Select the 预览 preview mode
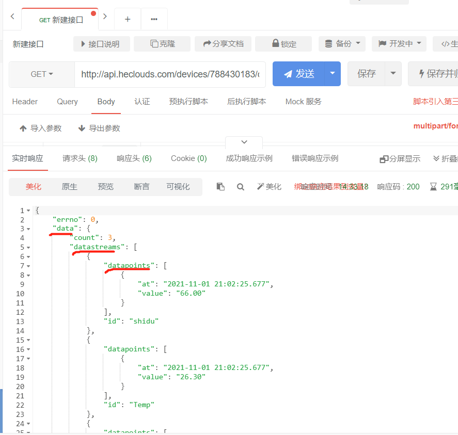Screen dimensions: 458x435 pyautogui.click(x=105, y=187)
